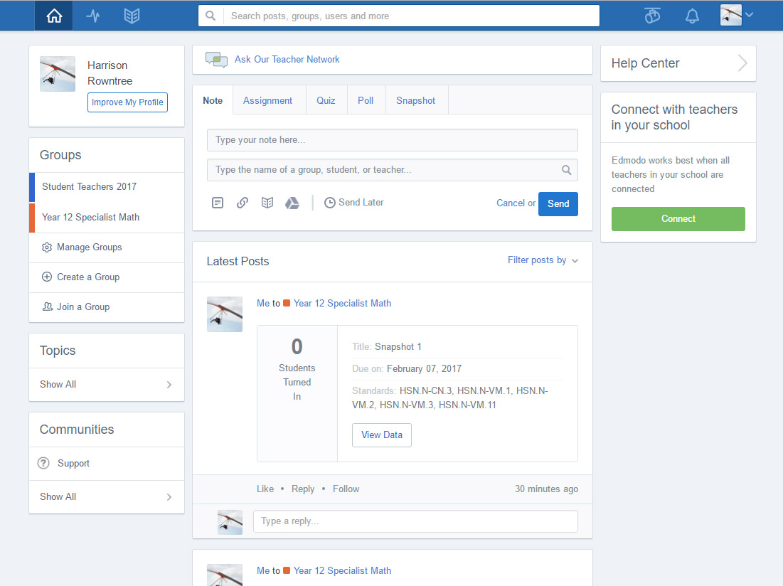The image size is (783, 586).
Task: Attach a file using the file icon
Action: (218, 203)
